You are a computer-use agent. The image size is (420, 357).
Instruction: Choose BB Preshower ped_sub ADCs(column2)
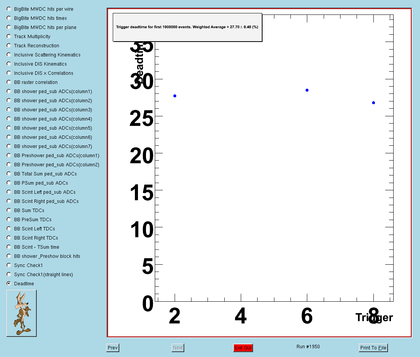pos(9,164)
